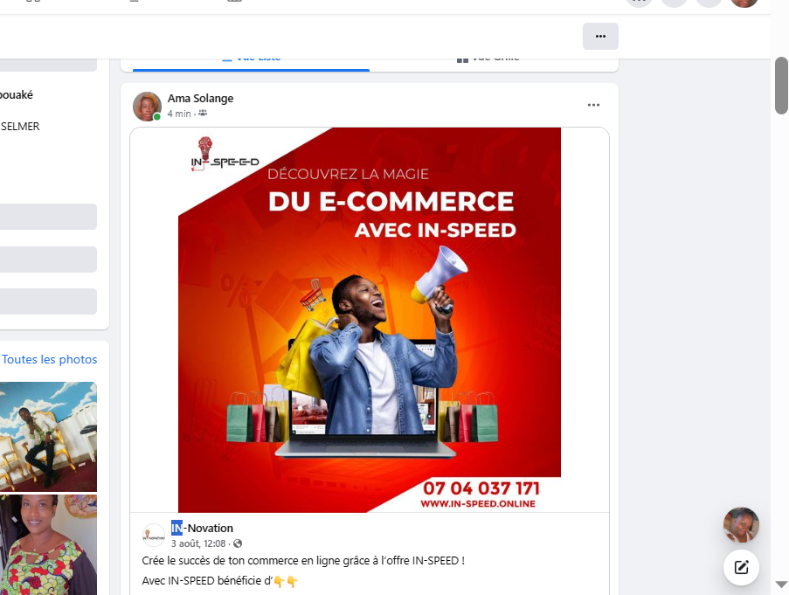789x595 pixels.
Task: Click the friends audience icon beside 4 min
Action: coord(203,114)
